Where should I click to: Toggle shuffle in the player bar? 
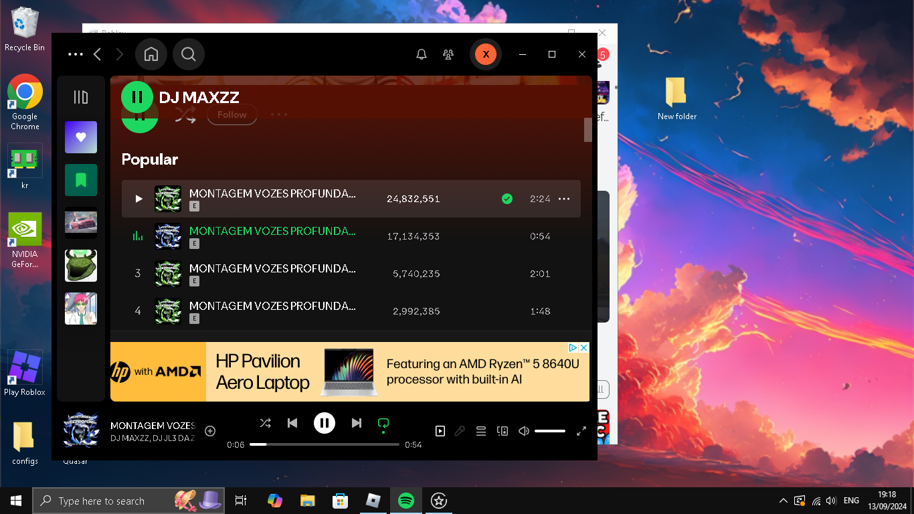tap(266, 423)
